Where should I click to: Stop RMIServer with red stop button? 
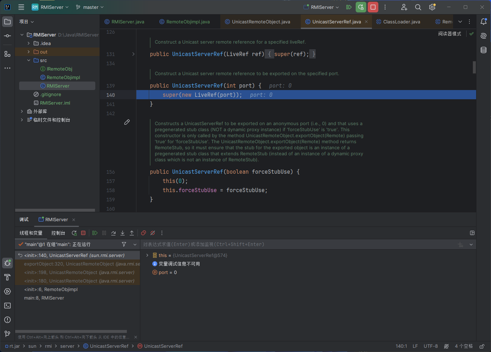373,7
